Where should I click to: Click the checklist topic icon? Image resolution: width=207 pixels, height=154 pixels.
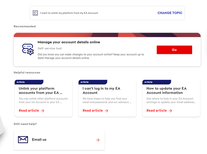[35, 13]
